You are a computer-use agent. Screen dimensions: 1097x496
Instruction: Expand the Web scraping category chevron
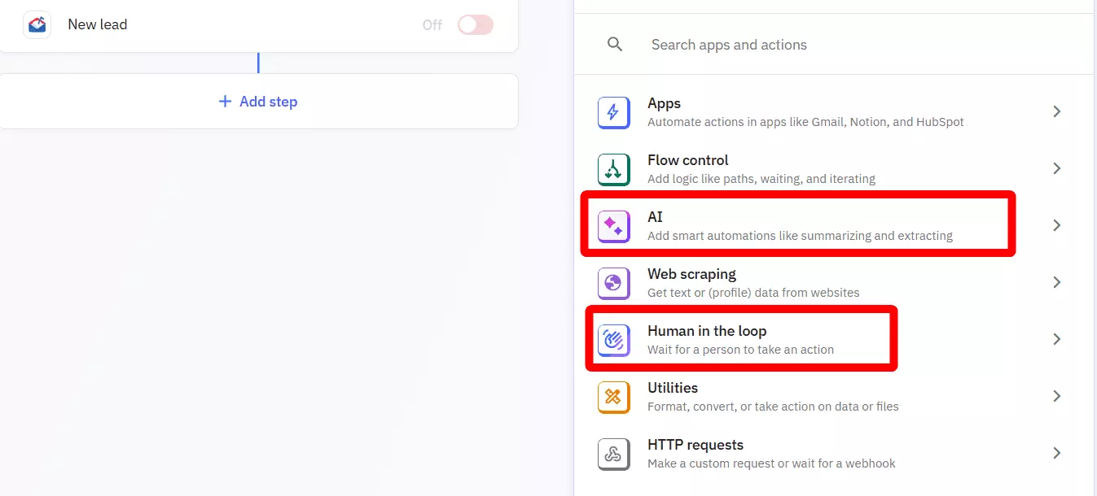1056,282
